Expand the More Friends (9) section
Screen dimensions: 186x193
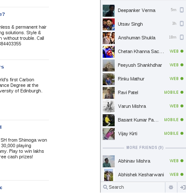(145, 148)
